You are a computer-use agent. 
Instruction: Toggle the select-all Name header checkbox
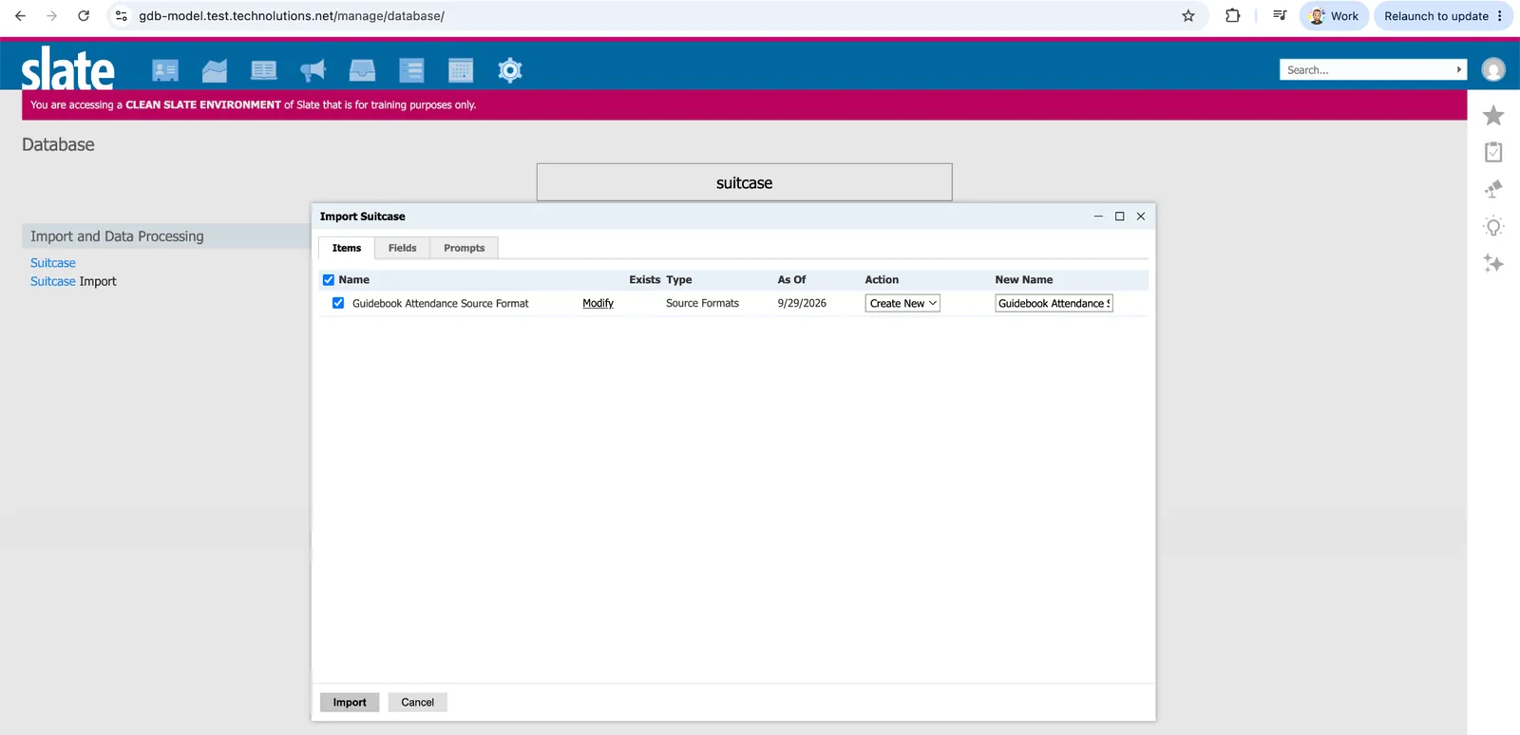click(329, 280)
